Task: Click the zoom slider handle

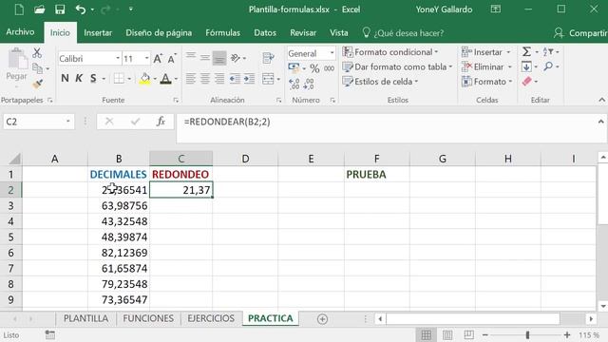Action: pyautogui.click(x=527, y=335)
